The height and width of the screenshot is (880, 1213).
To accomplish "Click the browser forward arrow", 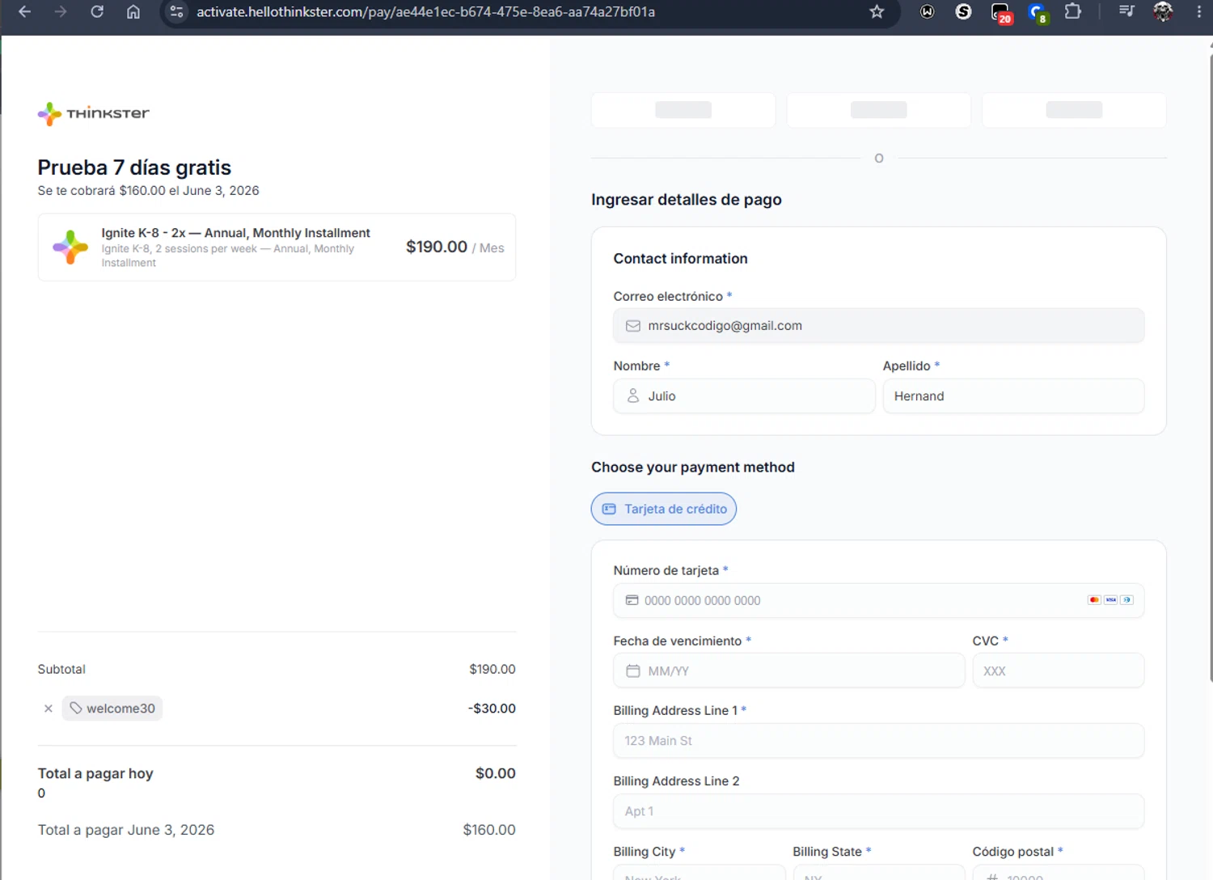I will pyautogui.click(x=61, y=11).
